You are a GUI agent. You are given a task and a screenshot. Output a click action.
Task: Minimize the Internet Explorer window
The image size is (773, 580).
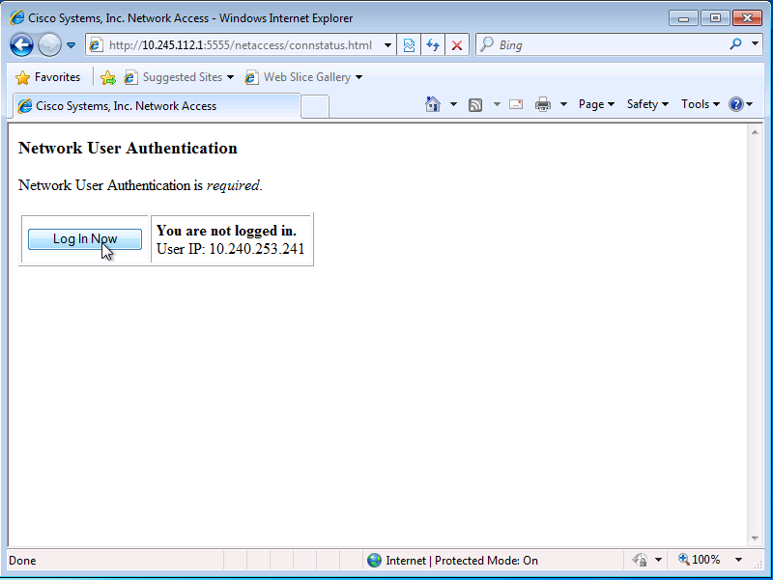point(683,18)
